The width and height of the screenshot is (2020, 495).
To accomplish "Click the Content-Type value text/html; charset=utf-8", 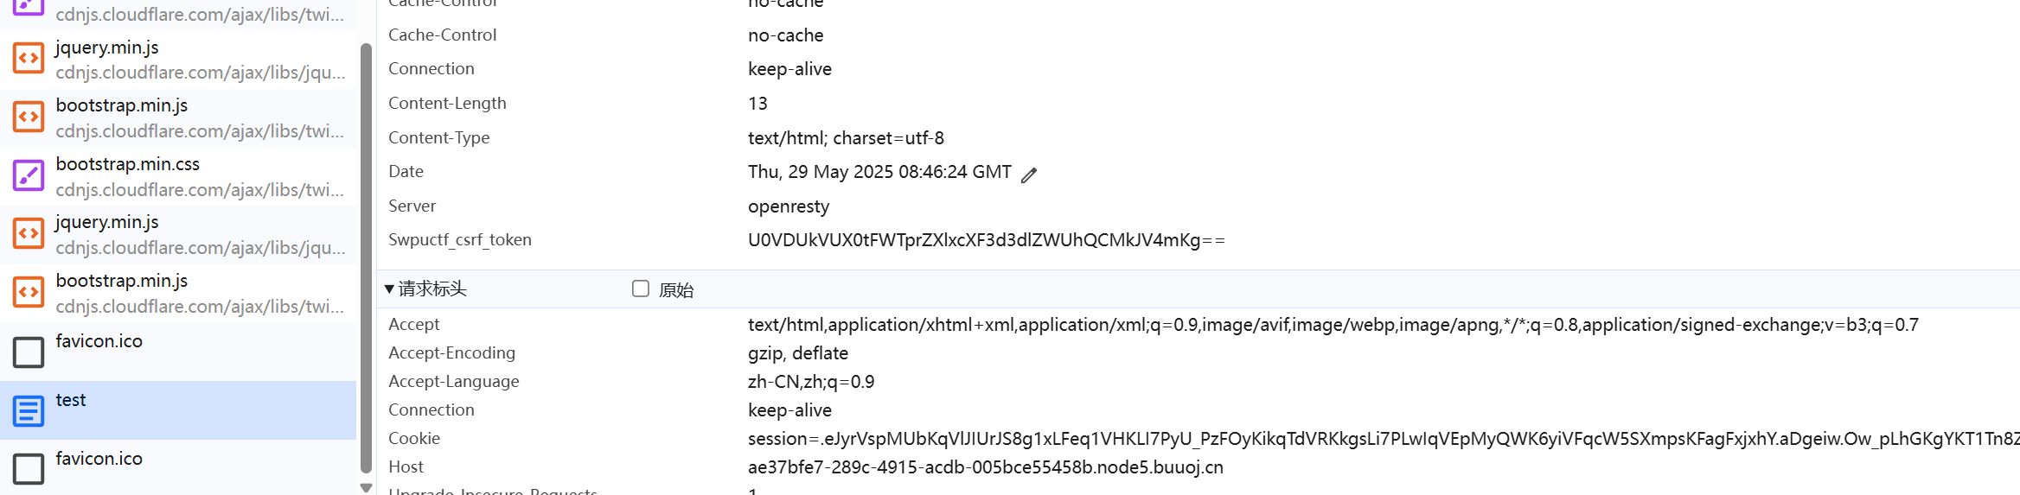I will tap(846, 138).
